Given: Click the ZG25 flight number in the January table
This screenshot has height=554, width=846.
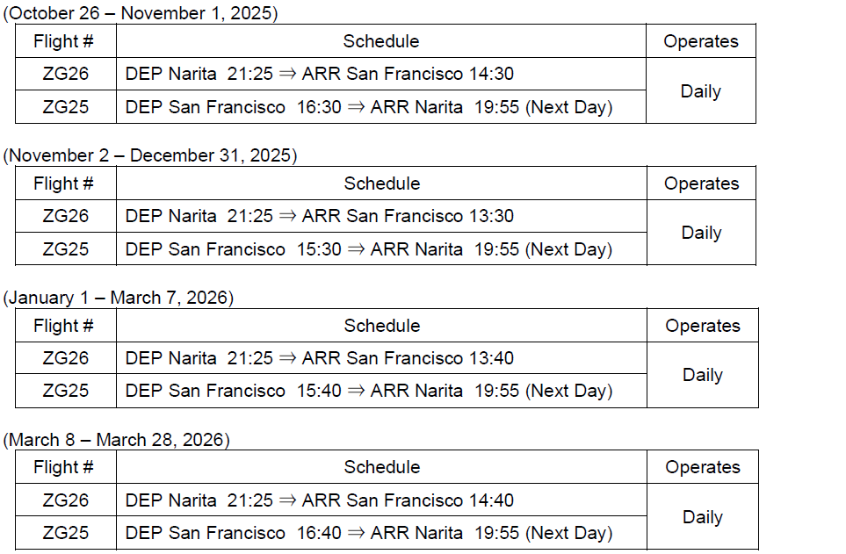Looking at the screenshot, I should click(66, 391).
